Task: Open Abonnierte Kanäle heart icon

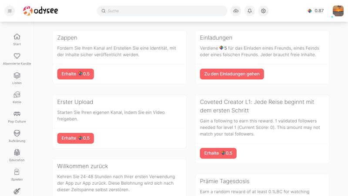Action: tap(17, 59)
